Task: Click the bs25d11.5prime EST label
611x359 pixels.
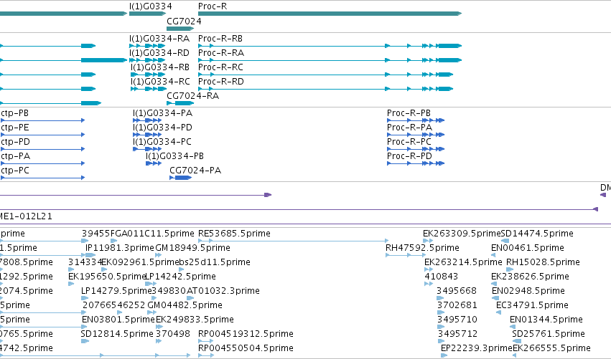Action: click(215, 262)
